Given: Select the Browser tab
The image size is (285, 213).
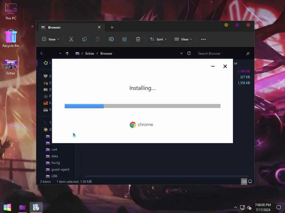Looking at the screenshot, I should (71, 27).
